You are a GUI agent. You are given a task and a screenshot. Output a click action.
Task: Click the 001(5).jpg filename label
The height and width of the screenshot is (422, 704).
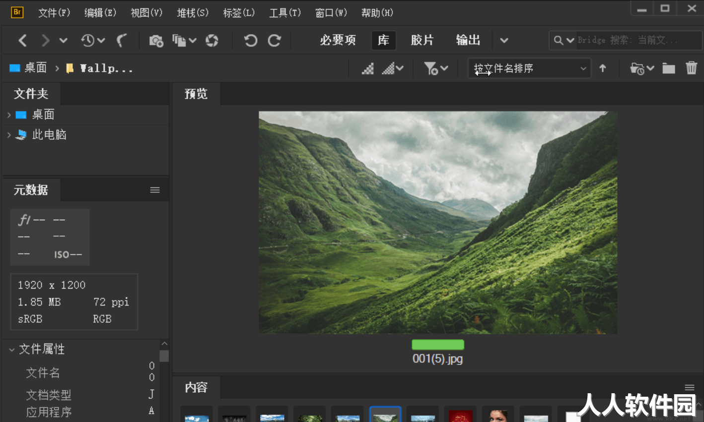tap(438, 359)
